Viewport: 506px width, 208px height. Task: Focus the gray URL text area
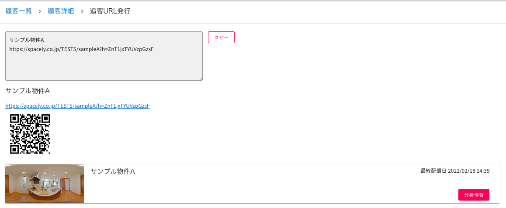[x=104, y=56]
